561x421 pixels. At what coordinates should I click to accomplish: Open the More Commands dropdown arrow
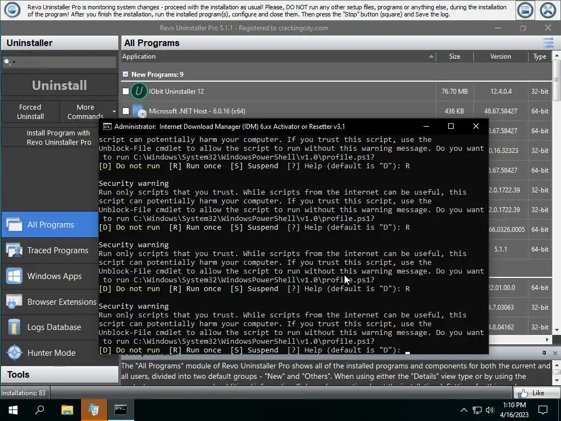point(114,112)
